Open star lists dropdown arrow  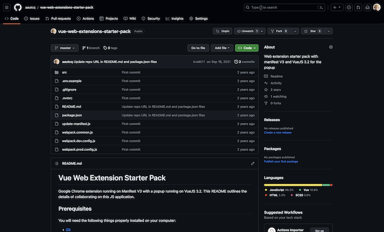coord(329,31)
